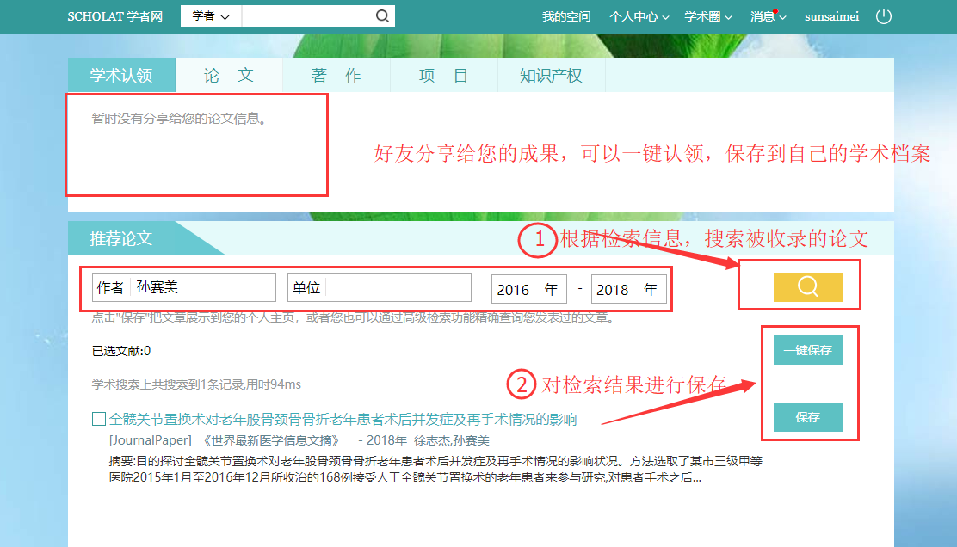
Task: Expand the 学者 search type dropdown
Action: [x=211, y=16]
